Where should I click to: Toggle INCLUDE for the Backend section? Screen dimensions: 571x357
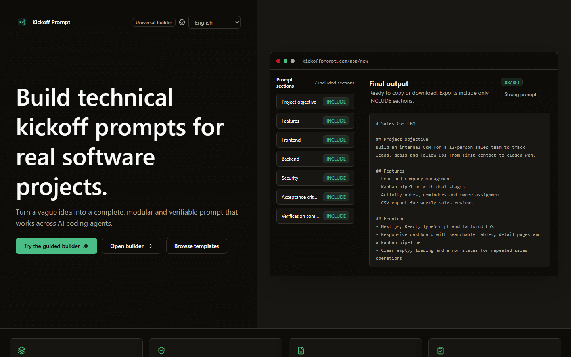tap(336, 159)
